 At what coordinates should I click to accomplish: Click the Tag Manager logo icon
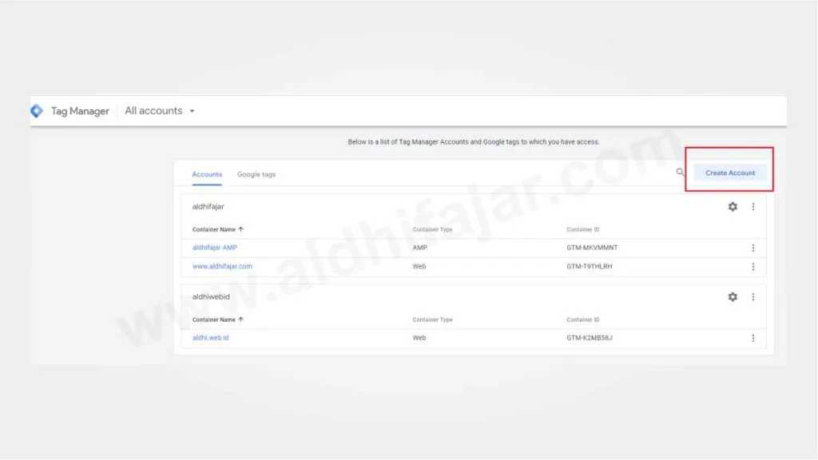[37, 110]
